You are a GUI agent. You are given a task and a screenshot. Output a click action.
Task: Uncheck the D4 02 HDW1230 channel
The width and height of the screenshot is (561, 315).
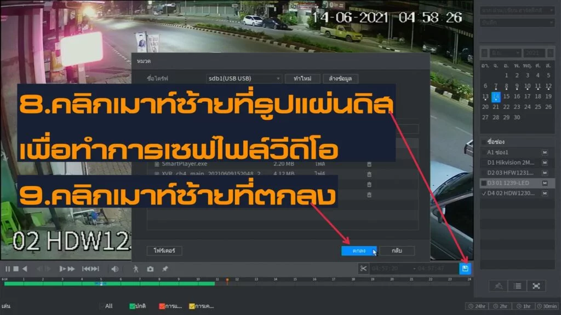tap(483, 193)
